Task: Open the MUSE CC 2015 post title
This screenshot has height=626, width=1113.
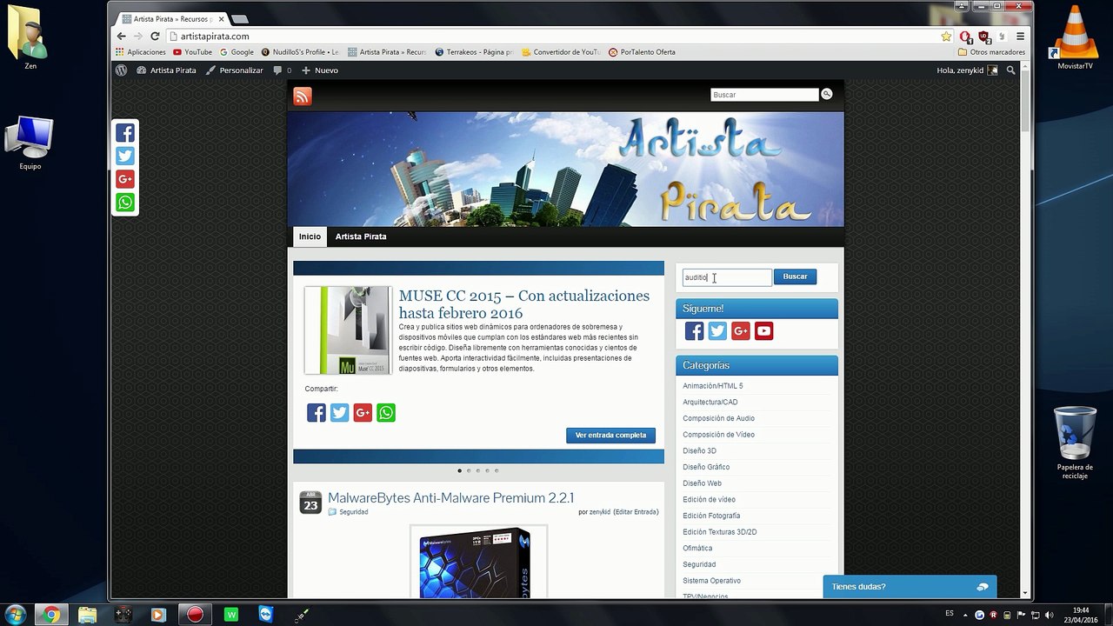Action: 524,304
